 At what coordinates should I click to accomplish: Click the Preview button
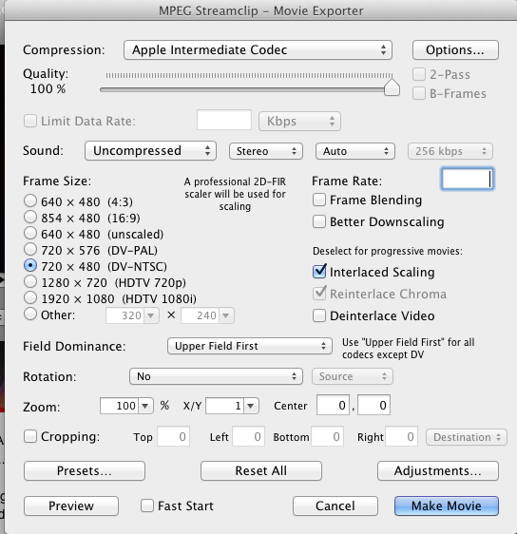pyautogui.click(x=71, y=505)
